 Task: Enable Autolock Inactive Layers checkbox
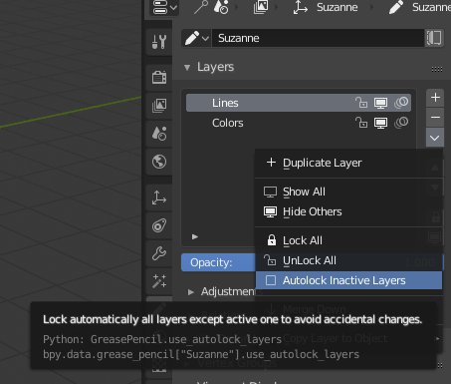(348, 280)
